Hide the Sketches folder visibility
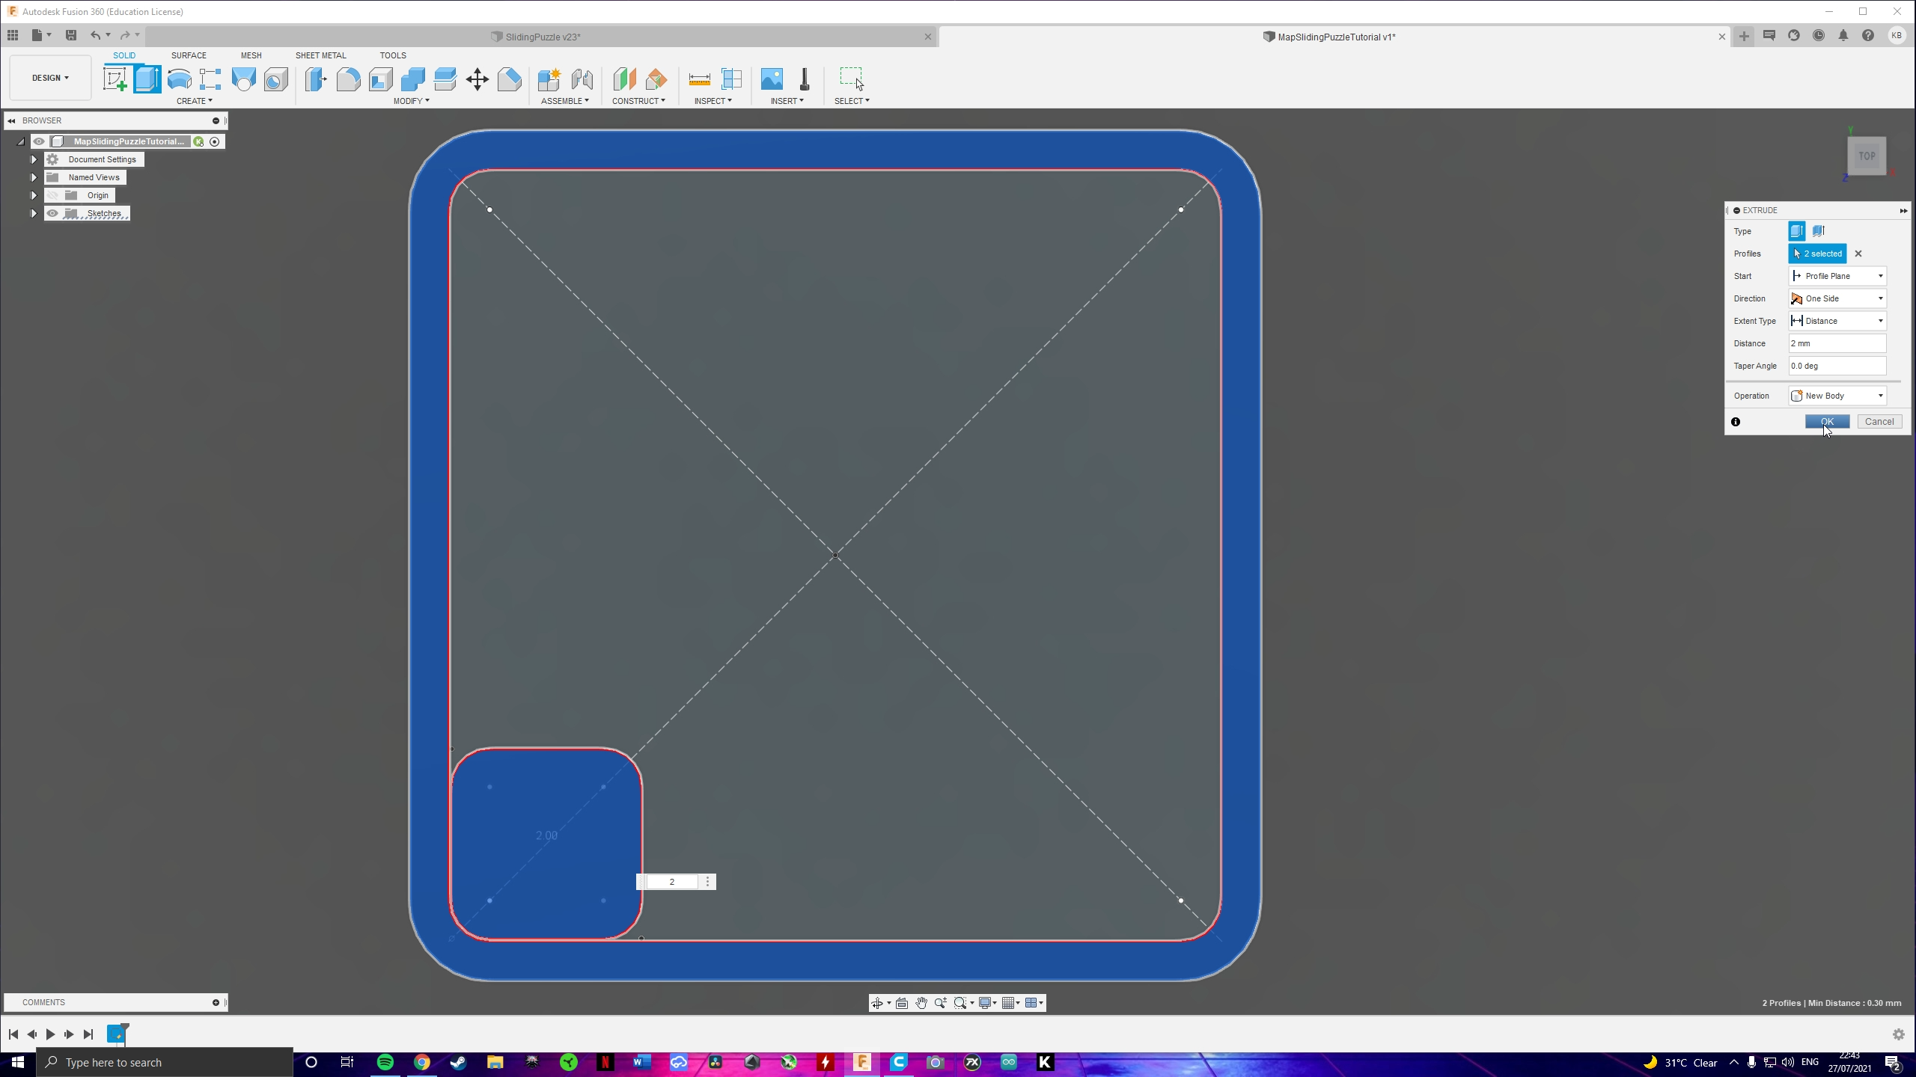 52,213
